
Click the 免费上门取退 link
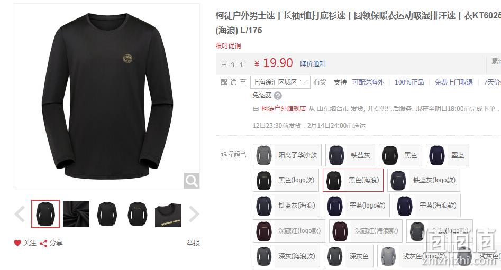coord(454,82)
